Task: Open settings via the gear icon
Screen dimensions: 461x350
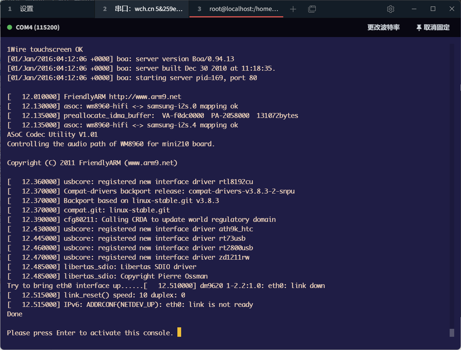Action: pos(391,9)
